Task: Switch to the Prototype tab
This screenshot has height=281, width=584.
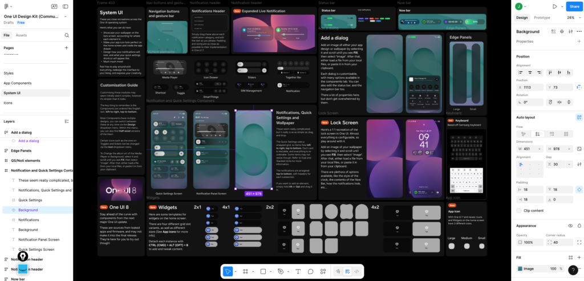Action: (542, 18)
